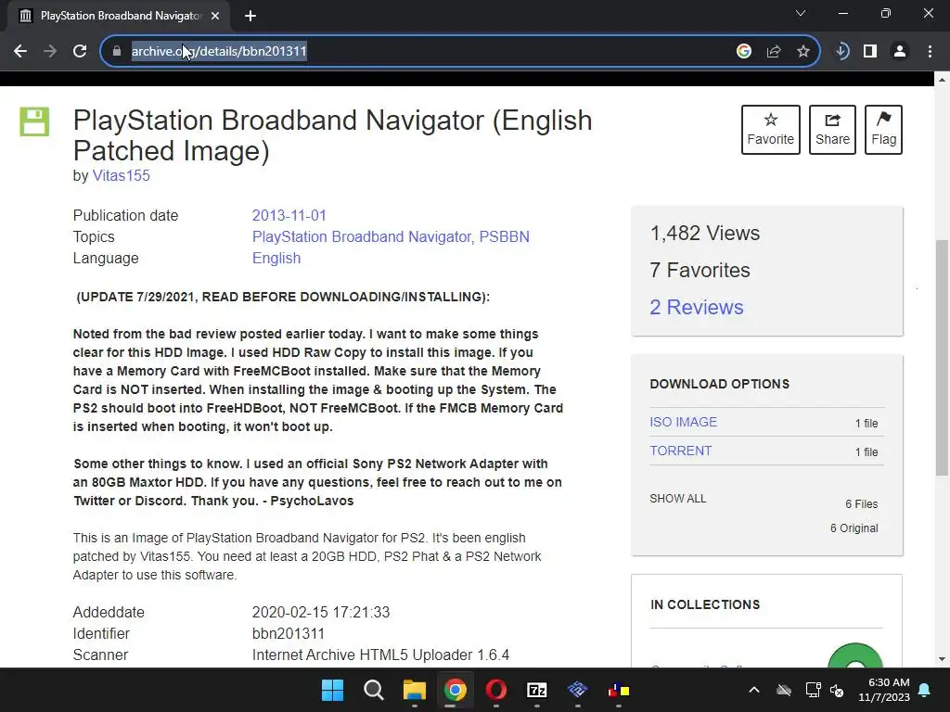Switch to Chrome in taskbar
The width and height of the screenshot is (950, 712).
(x=455, y=690)
